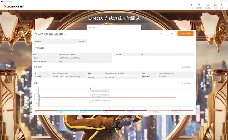Select the SystemInfo version 'v5.54.1138'

[162, 77]
